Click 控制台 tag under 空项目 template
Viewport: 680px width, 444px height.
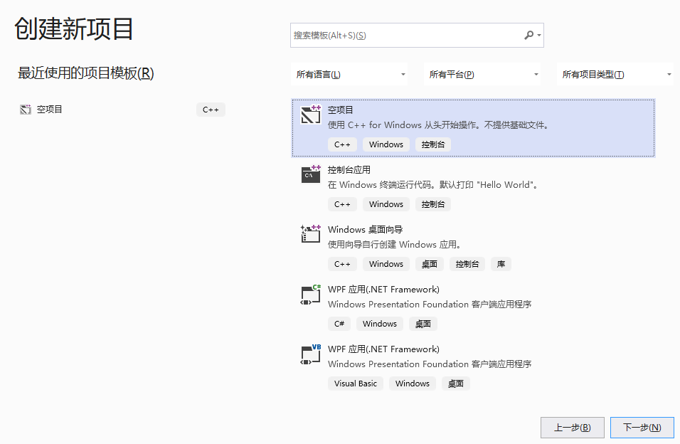click(x=432, y=144)
